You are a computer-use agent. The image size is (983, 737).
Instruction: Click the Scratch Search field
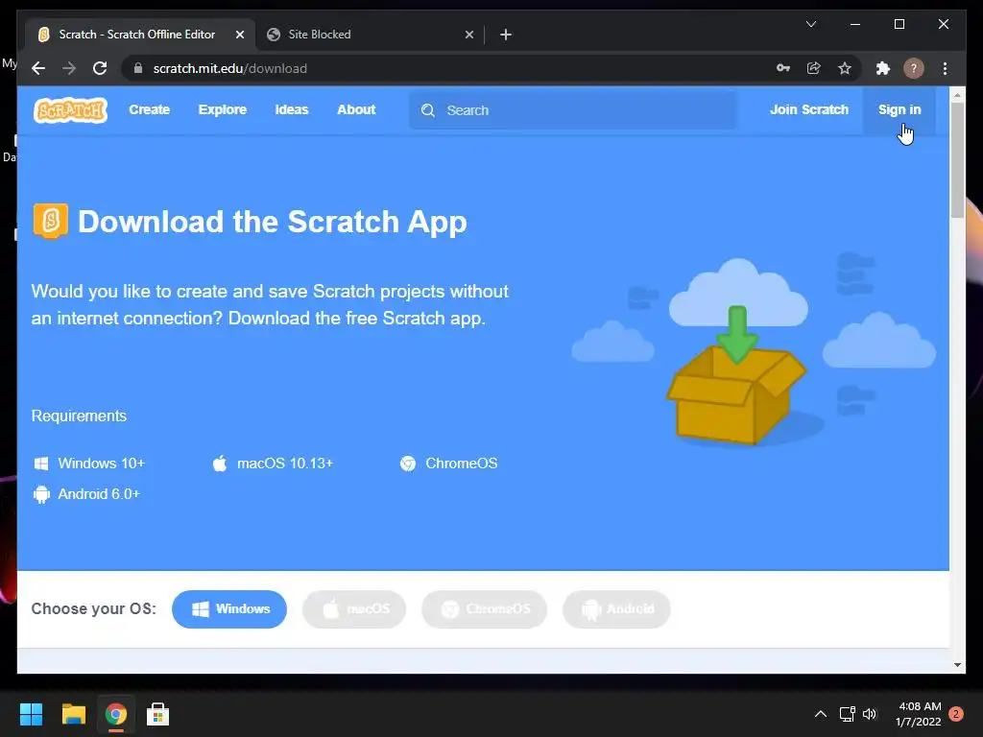(x=573, y=110)
